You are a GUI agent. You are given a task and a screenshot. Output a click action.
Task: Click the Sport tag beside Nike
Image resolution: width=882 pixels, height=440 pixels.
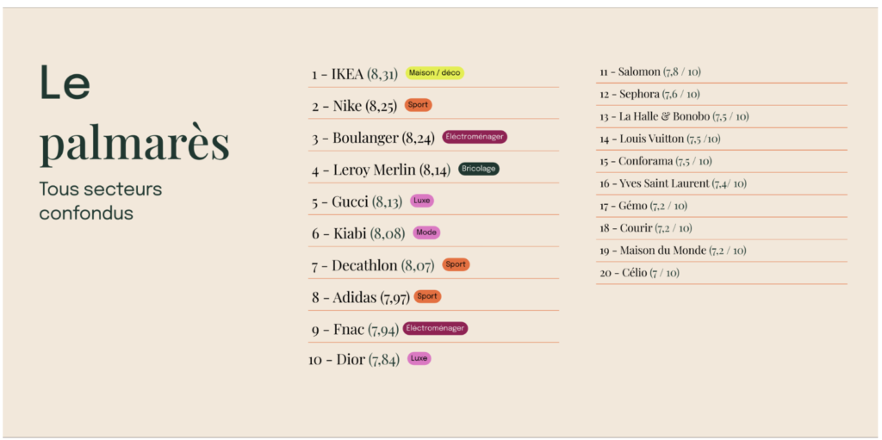(418, 105)
